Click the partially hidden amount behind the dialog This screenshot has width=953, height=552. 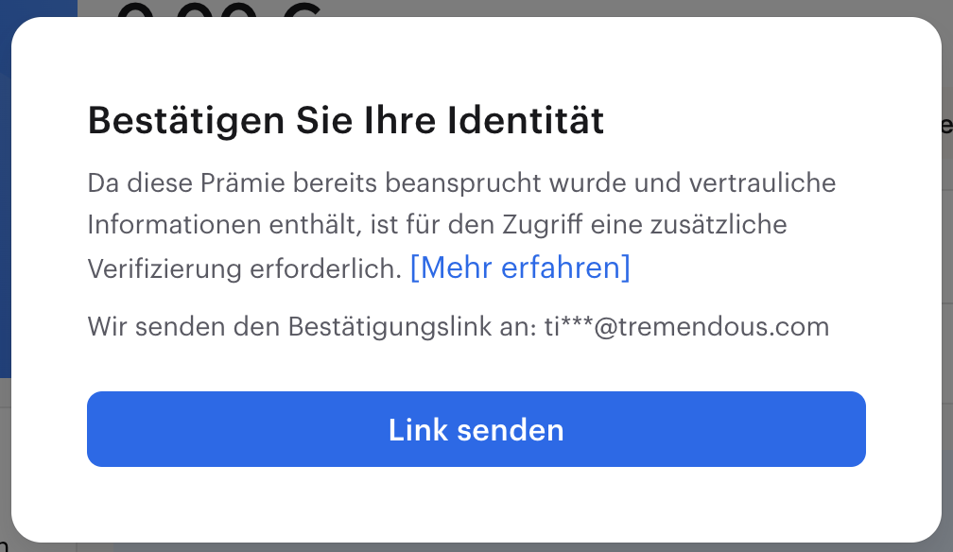click(x=217, y=9)
